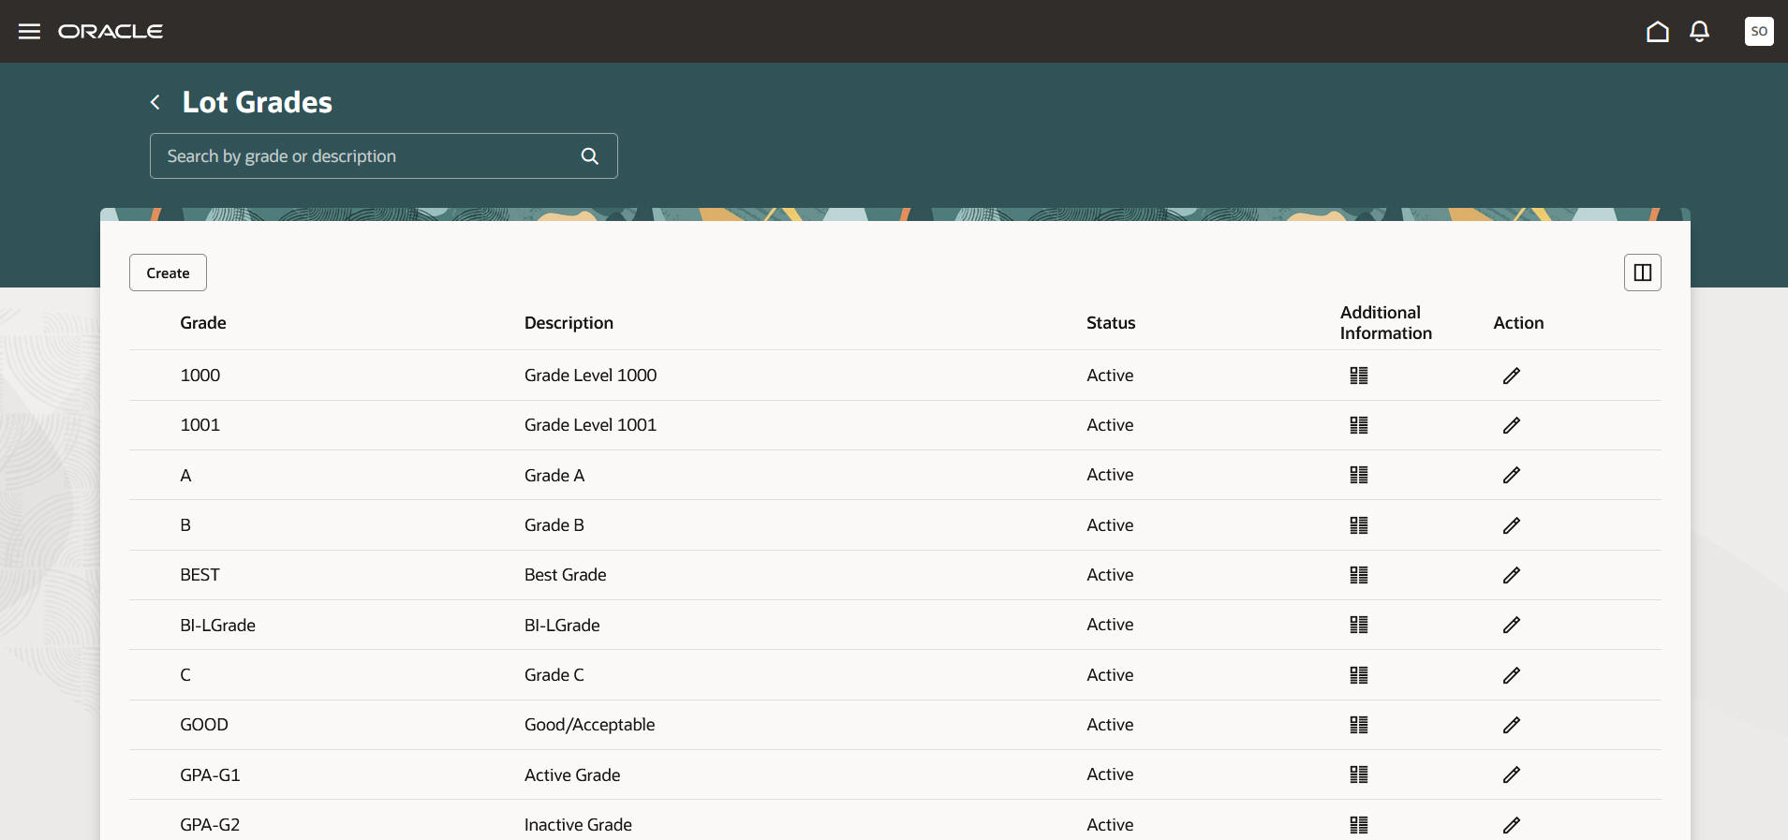Click the Description column header

[569, 323]
